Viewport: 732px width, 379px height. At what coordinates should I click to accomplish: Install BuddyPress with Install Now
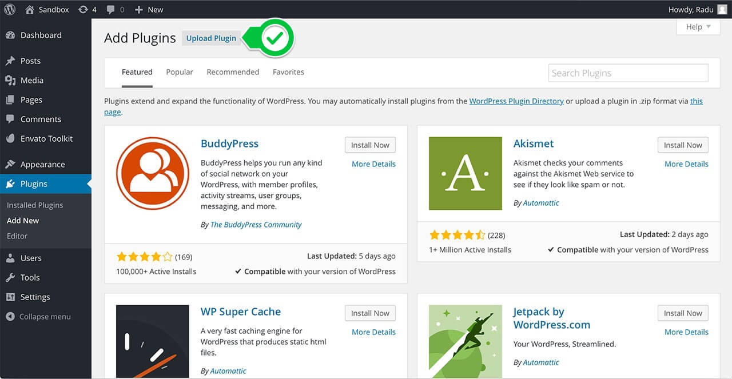click(370, 145)
